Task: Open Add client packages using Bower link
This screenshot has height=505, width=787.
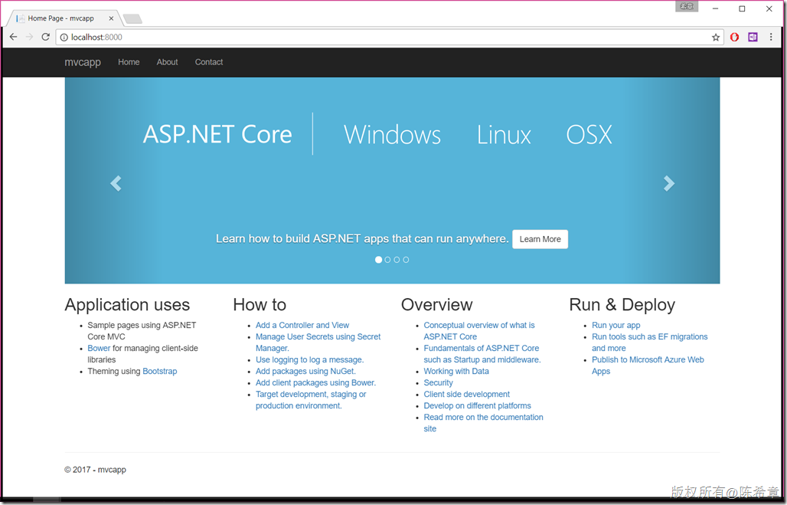Action: (x=315, y=383)
